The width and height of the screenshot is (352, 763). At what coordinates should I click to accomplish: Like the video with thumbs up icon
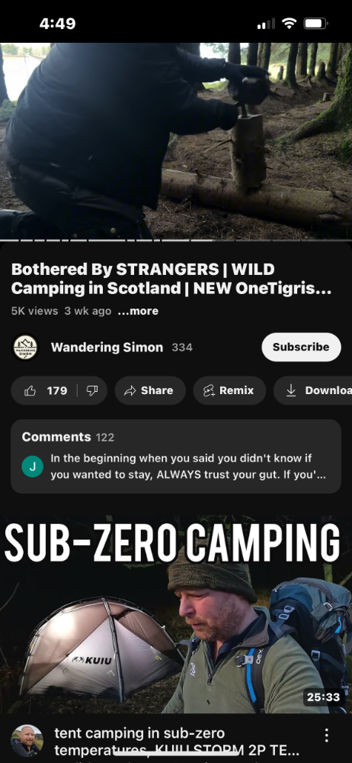pyautogui.click(x=30, y=391)
